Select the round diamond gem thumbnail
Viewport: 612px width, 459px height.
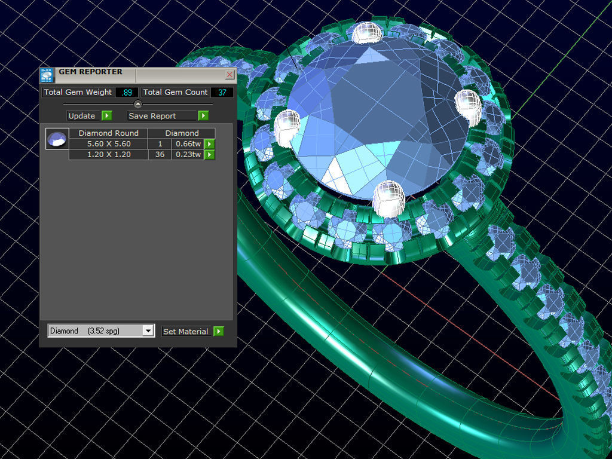tap(57, 139)
